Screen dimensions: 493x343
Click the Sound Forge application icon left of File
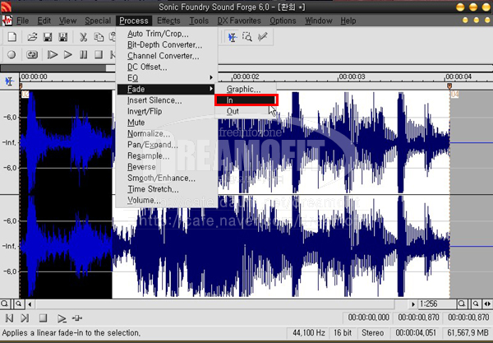[7, 21]
